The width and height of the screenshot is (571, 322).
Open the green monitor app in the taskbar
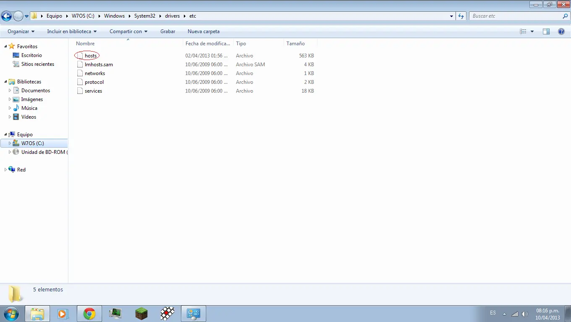click(115, 314)
